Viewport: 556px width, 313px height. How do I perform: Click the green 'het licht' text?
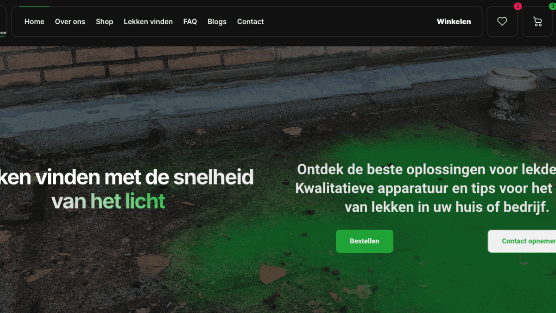pos(128,201)
